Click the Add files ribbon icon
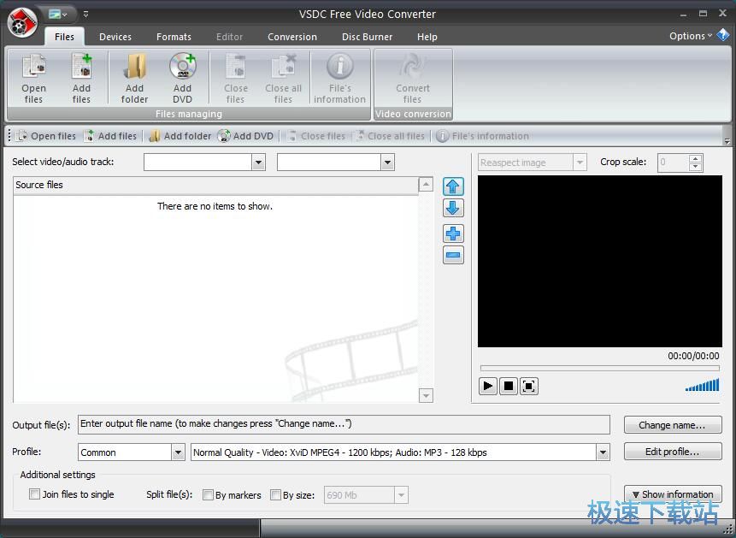The image size is (736, 538). click(81, 77)
